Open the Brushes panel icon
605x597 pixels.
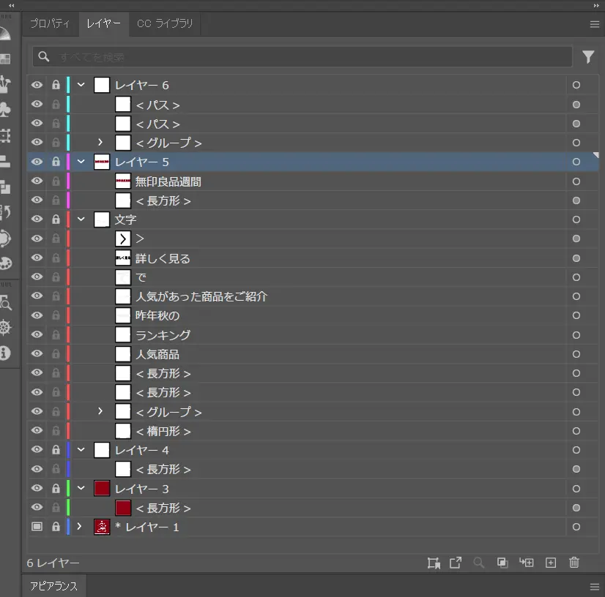[x=5, y=84]
